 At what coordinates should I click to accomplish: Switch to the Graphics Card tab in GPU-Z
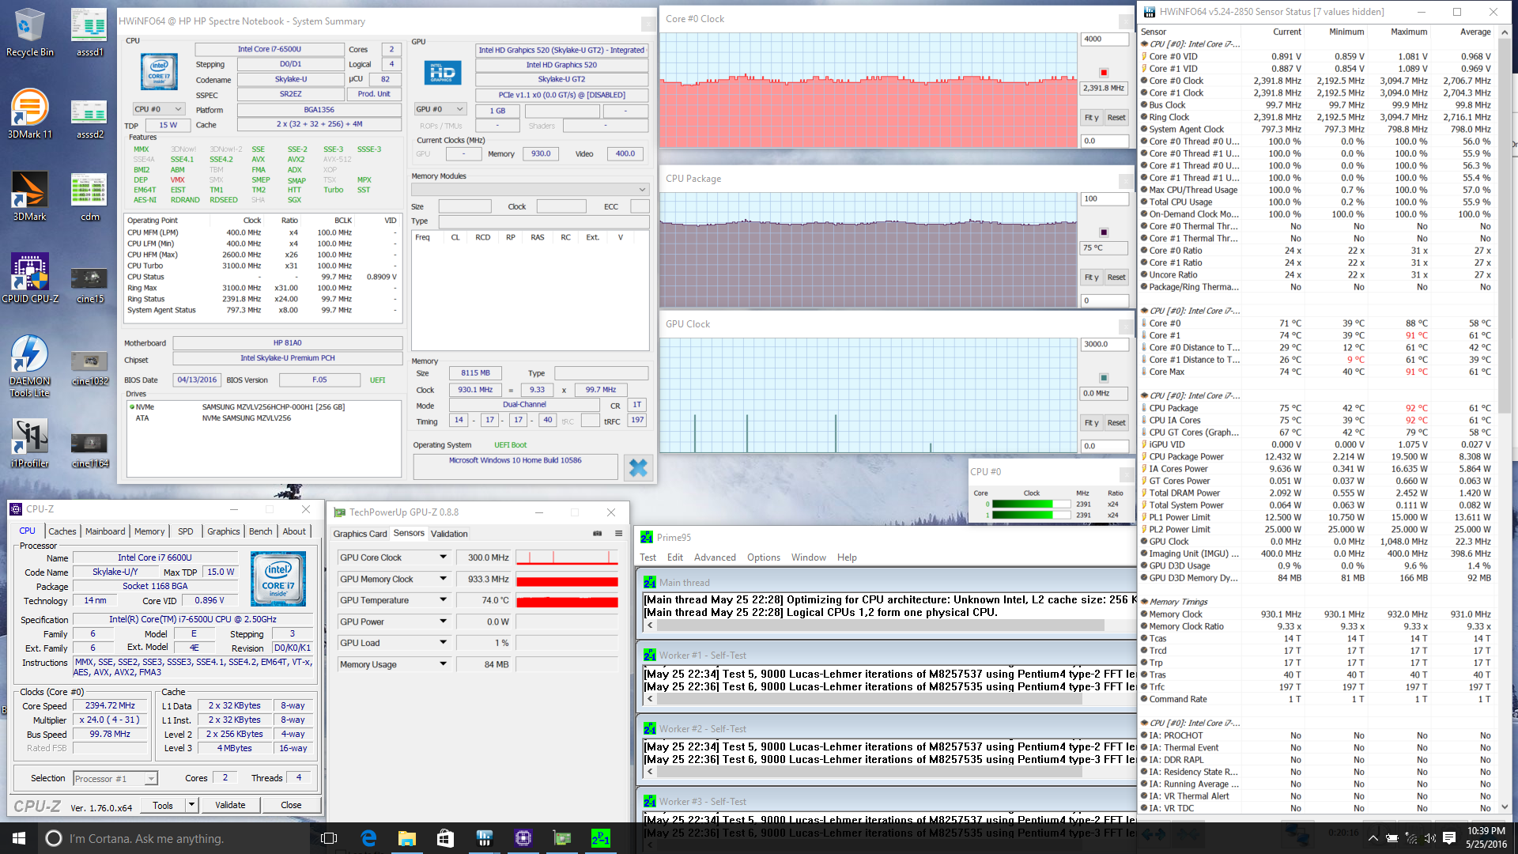click(x=360, y=534)
